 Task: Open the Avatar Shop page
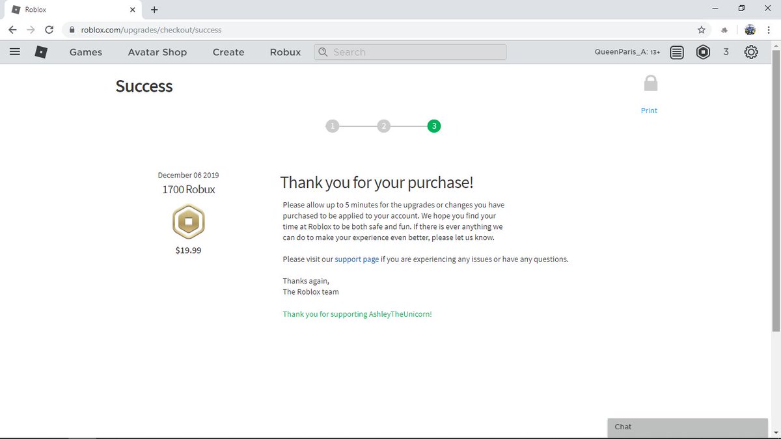(157, 52)
